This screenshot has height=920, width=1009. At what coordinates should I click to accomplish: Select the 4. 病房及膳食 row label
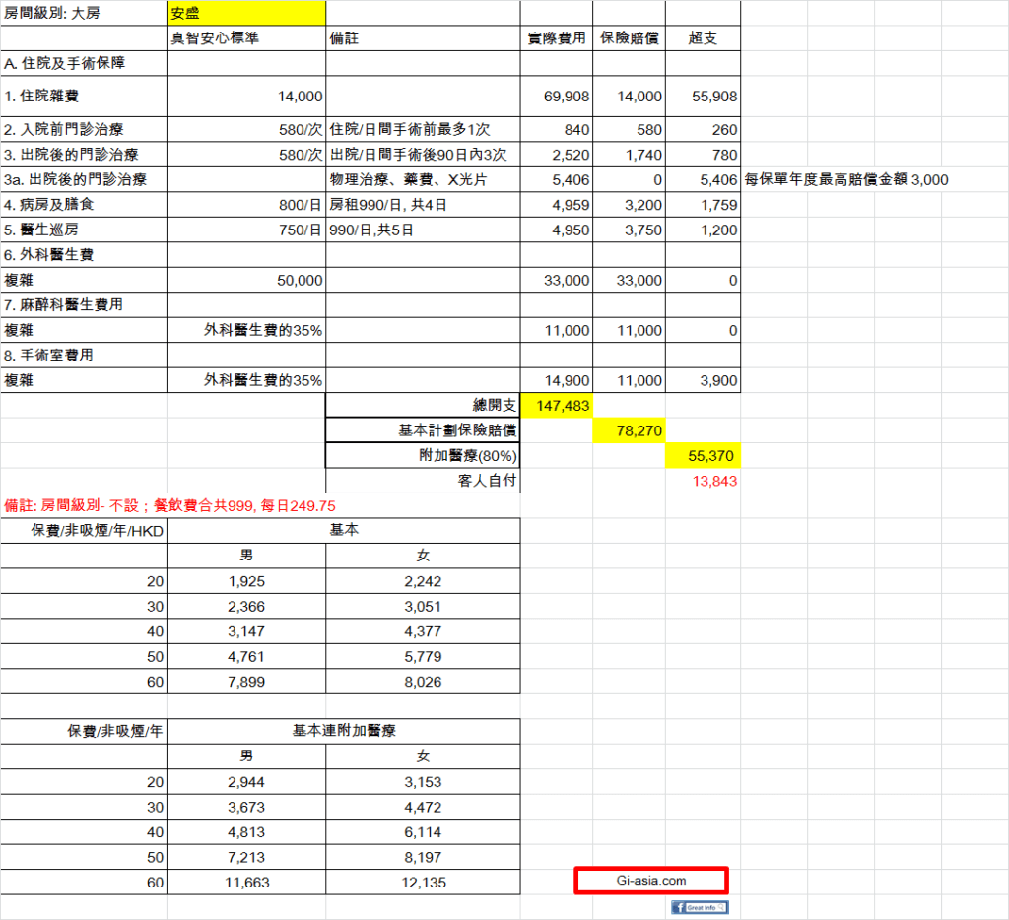pos(84,205)
